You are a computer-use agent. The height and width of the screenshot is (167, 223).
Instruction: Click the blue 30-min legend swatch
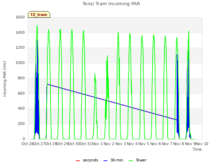pos(105,161)
